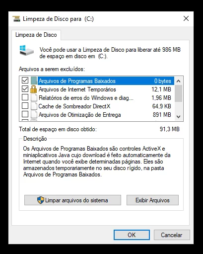Click the file list scroll down arrow
The height and width of the screenshot is (254, 203).
(178, 117)
